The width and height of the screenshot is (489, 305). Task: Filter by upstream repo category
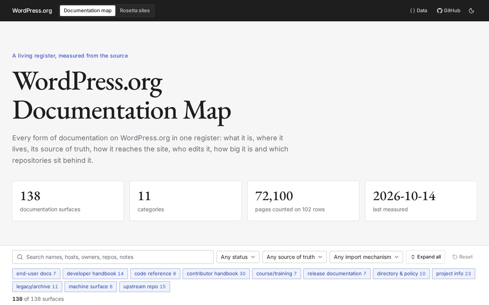tap(144, 287)
